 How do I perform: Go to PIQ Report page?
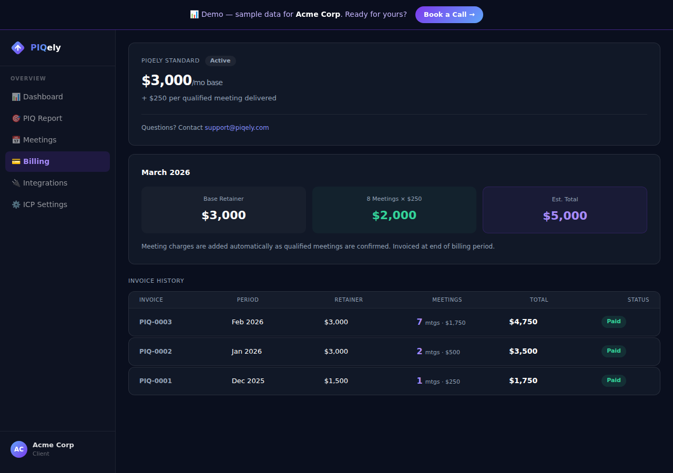pyautogui.click(x=57, y=118)
